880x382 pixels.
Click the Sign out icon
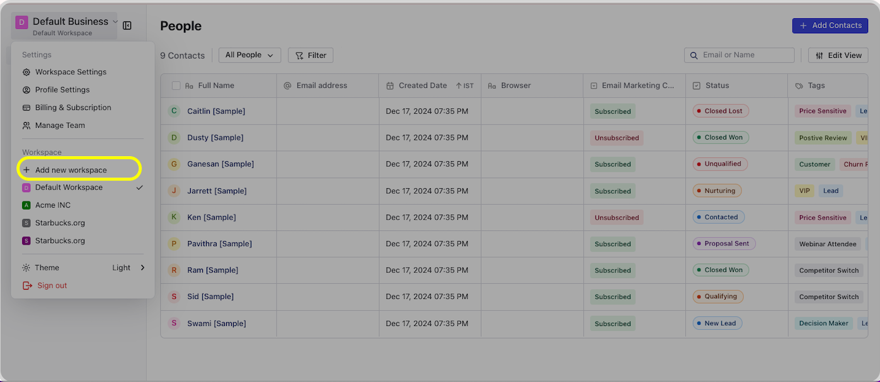click(x=27, y=286)
